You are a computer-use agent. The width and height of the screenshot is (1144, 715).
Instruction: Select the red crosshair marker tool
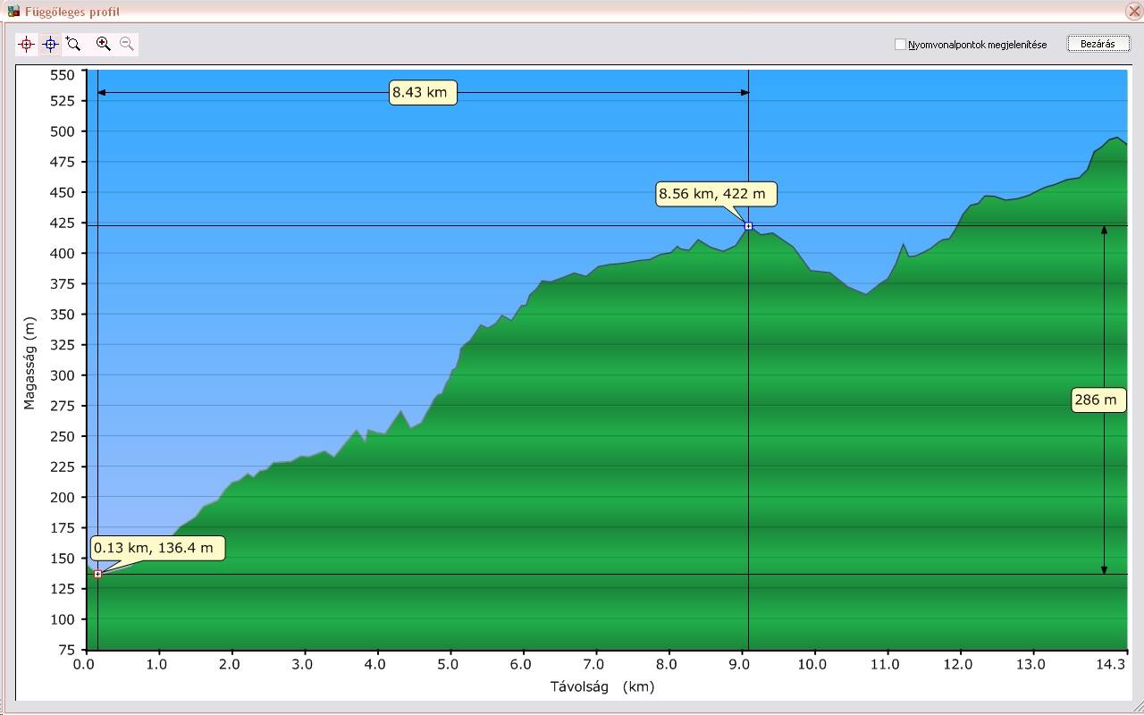[x=27, y=44]
